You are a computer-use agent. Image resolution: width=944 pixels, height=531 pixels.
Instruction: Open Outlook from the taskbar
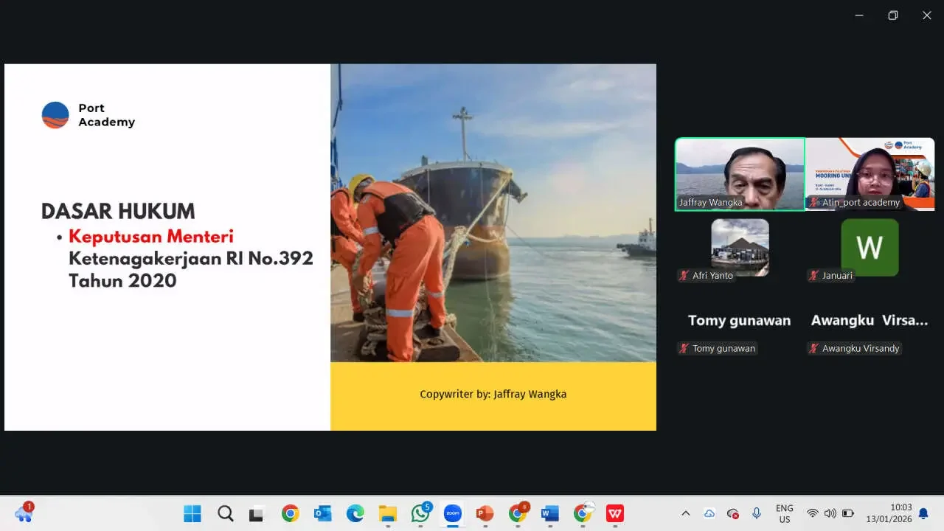point(322,513)
